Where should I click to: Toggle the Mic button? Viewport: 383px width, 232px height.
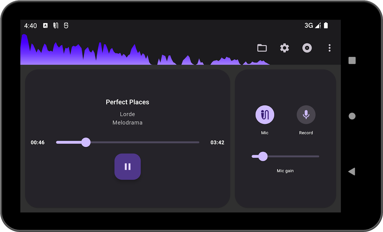pyautogui.click(x=265, y=115)
